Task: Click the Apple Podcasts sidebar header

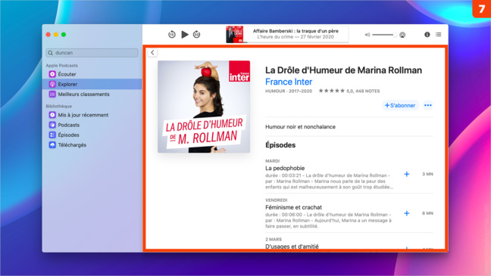Action: point(61,65)
